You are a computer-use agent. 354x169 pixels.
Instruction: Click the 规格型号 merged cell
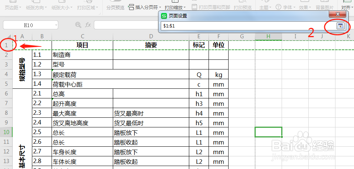coord(22,69)
